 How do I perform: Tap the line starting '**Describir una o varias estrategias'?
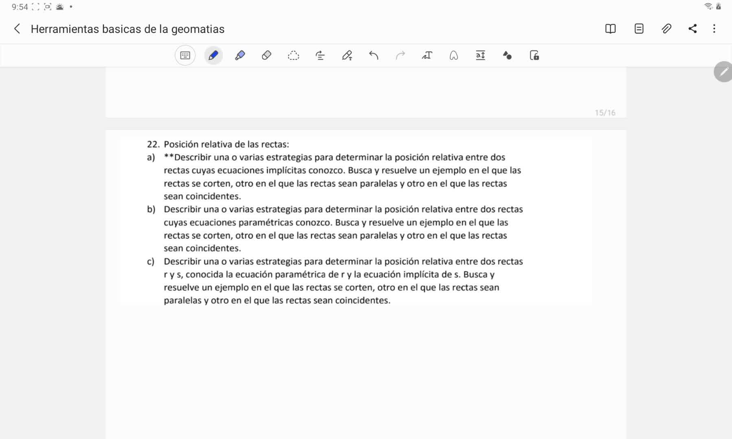(x=335, y=157)
